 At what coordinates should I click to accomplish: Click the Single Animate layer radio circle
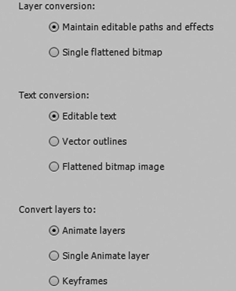(54, 256)
